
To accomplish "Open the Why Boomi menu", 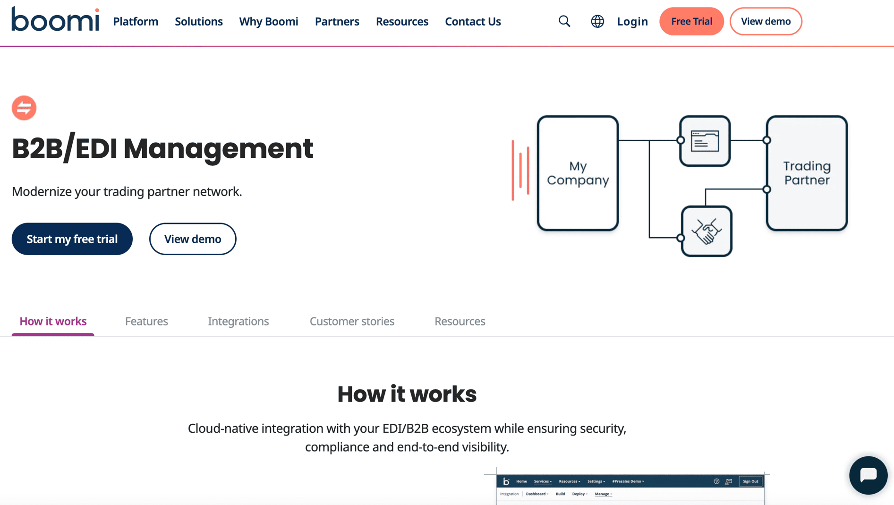I will [268, 21].
